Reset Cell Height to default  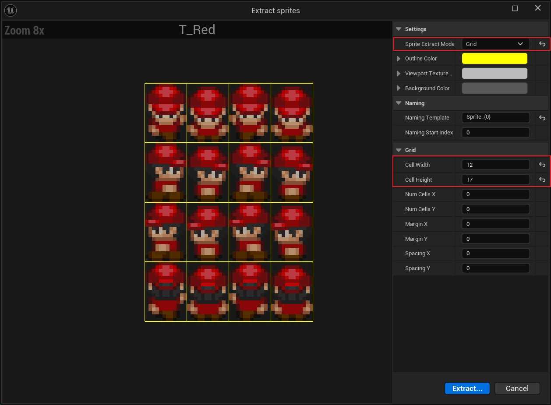542,180
